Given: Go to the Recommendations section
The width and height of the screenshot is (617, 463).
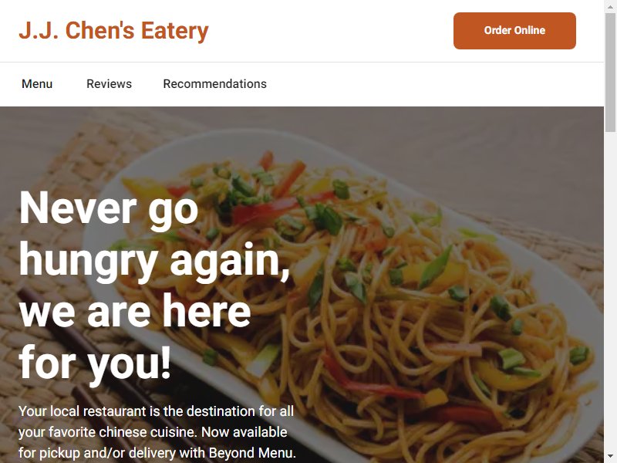Looking at the screenshot, I should [x=215, y=84].
